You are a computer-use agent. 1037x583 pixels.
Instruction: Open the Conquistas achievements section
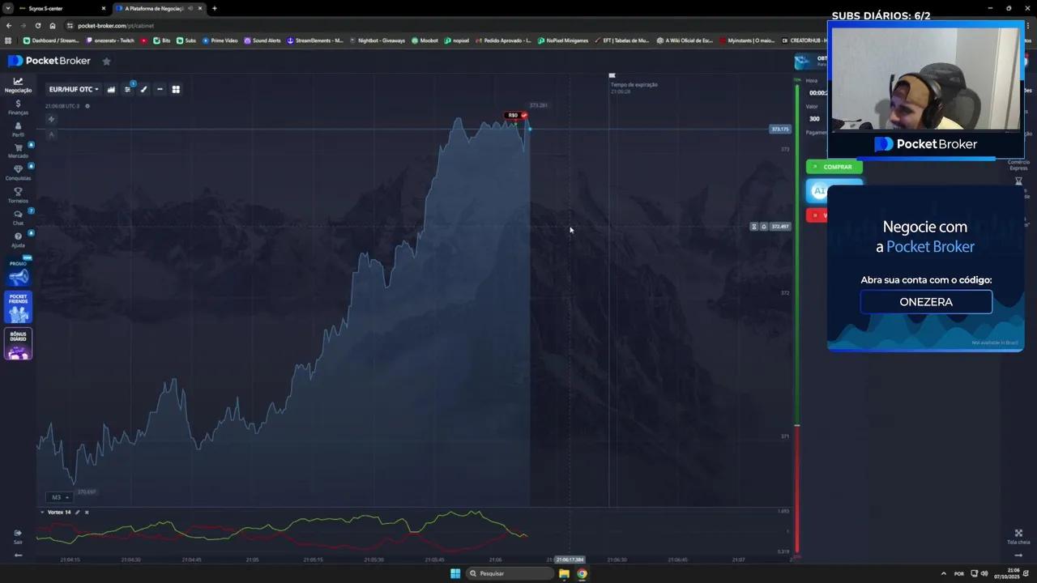(x=18, y=172)
